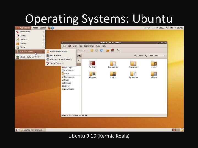
Task: Click Ubuntu - File Browser taskbar button
Action: pos(32,130)
